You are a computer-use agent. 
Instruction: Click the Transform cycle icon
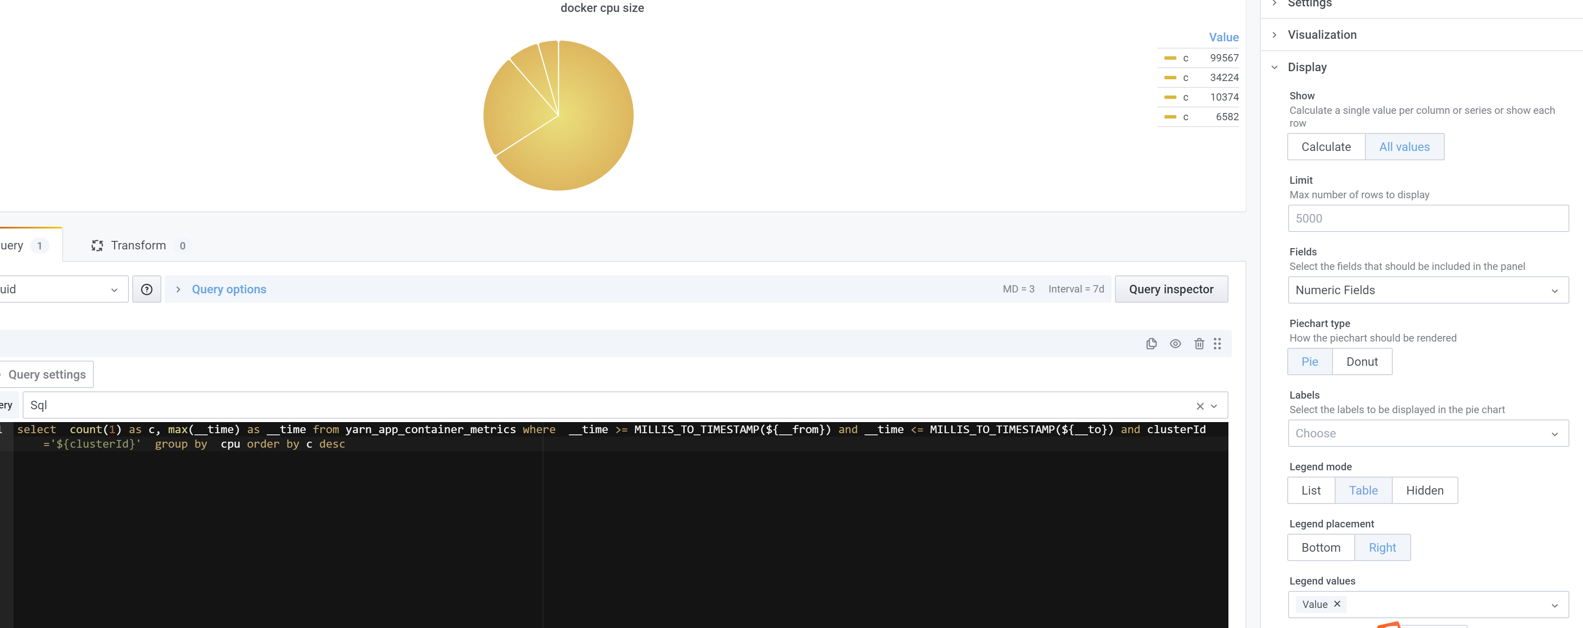[97, 245]
